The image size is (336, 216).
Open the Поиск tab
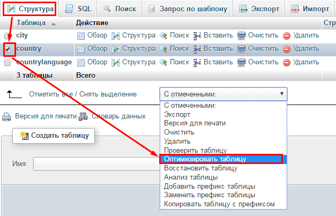[x=120, y=9]
